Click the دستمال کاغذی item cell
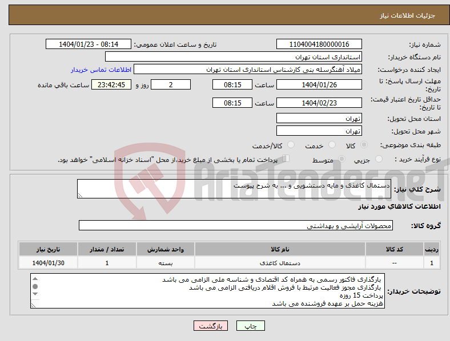The width and height of the screenshot is (450, 341). (x=280, y=263)
